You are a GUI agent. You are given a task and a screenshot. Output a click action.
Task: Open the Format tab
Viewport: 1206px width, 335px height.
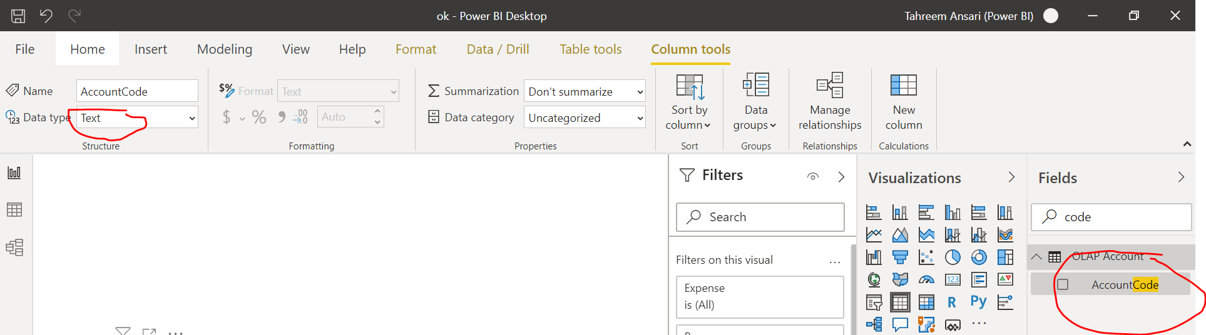(x=416, y=49)
